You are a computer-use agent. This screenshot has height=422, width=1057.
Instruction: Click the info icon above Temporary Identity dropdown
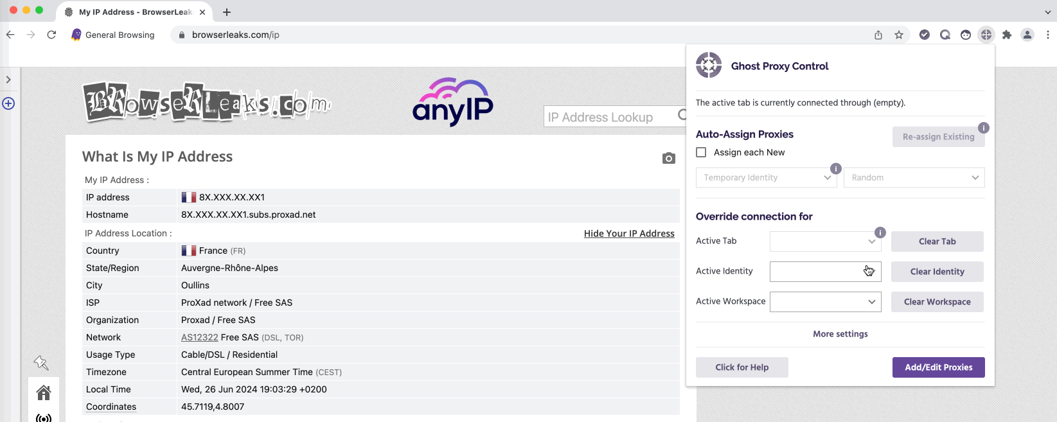[x=836, y=168]
